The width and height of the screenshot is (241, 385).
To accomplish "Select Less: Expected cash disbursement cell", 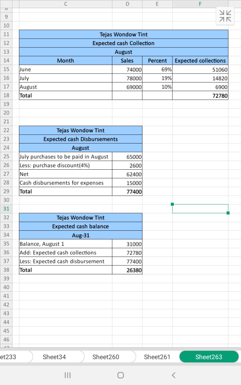I will pos(66,261).
